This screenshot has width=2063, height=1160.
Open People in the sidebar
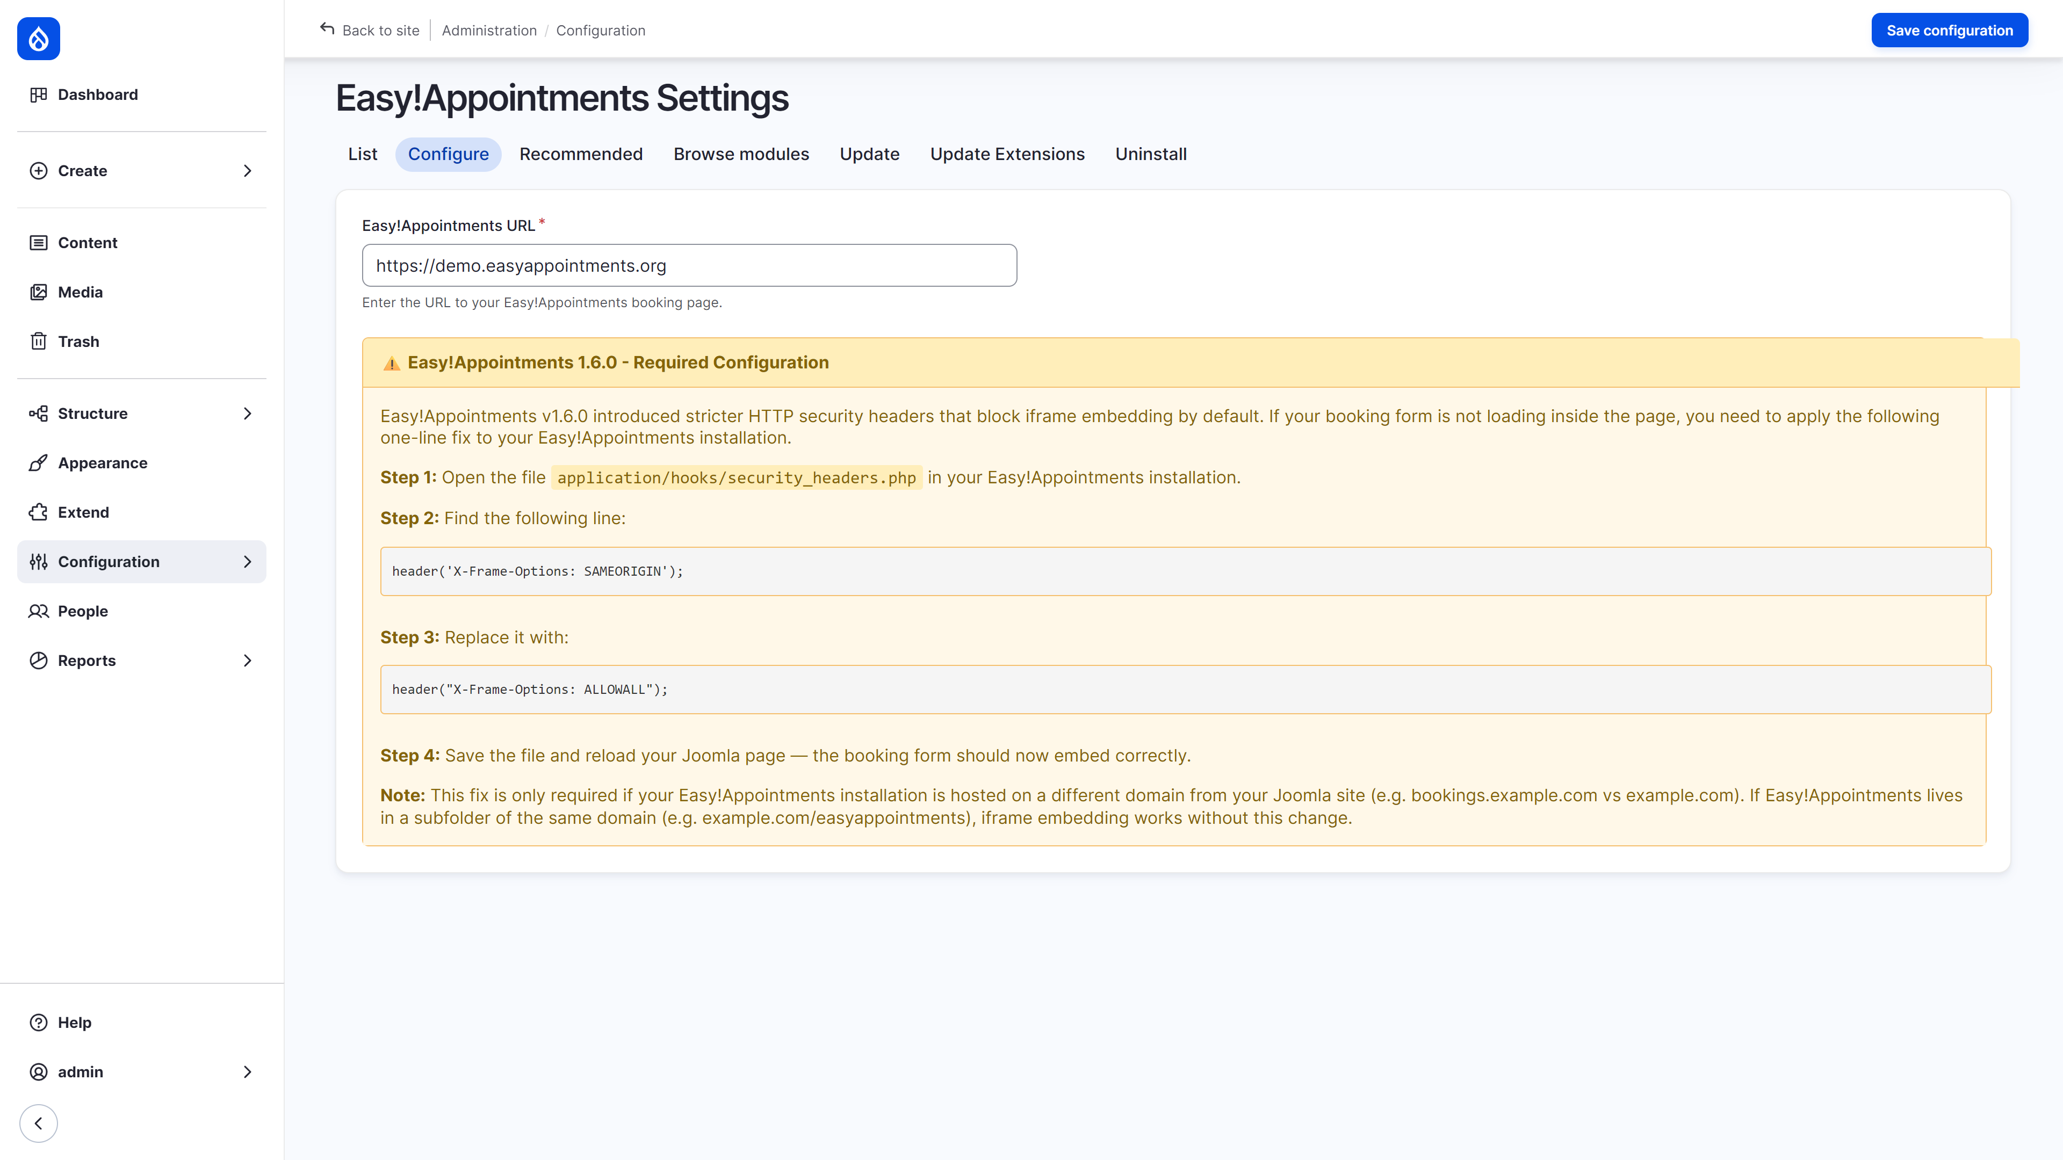click(x=142, y=612)
